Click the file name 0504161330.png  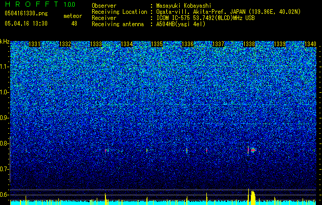click(x=26, y=13)
